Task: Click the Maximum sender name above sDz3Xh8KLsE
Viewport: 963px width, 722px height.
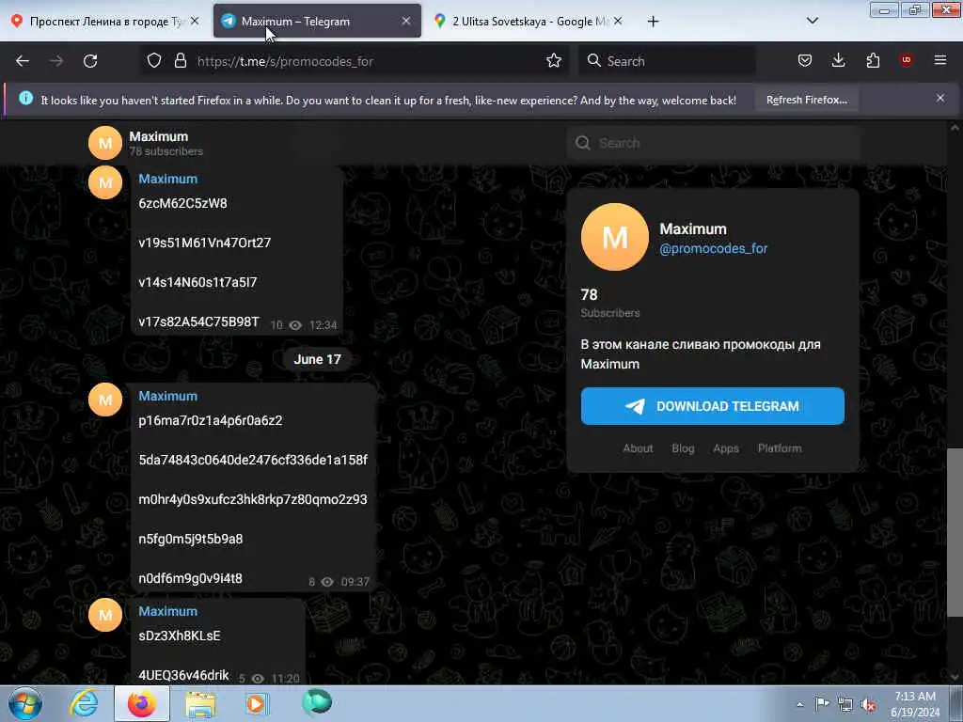Action: point(167,611)
